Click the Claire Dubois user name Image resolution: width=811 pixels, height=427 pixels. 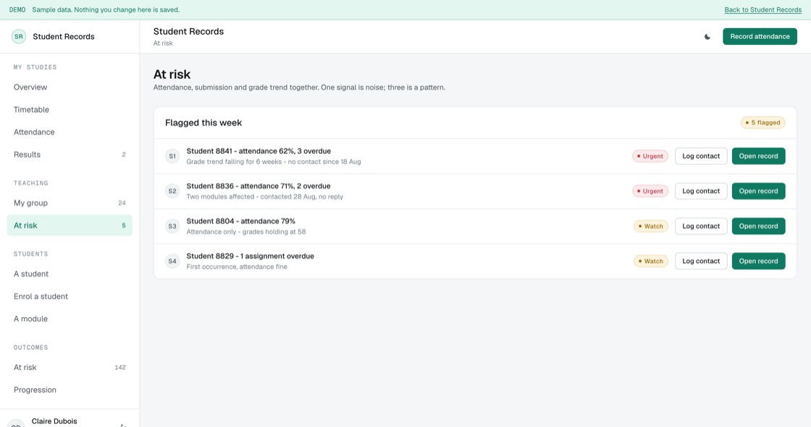pyautogui.click(x=54, y=421)
